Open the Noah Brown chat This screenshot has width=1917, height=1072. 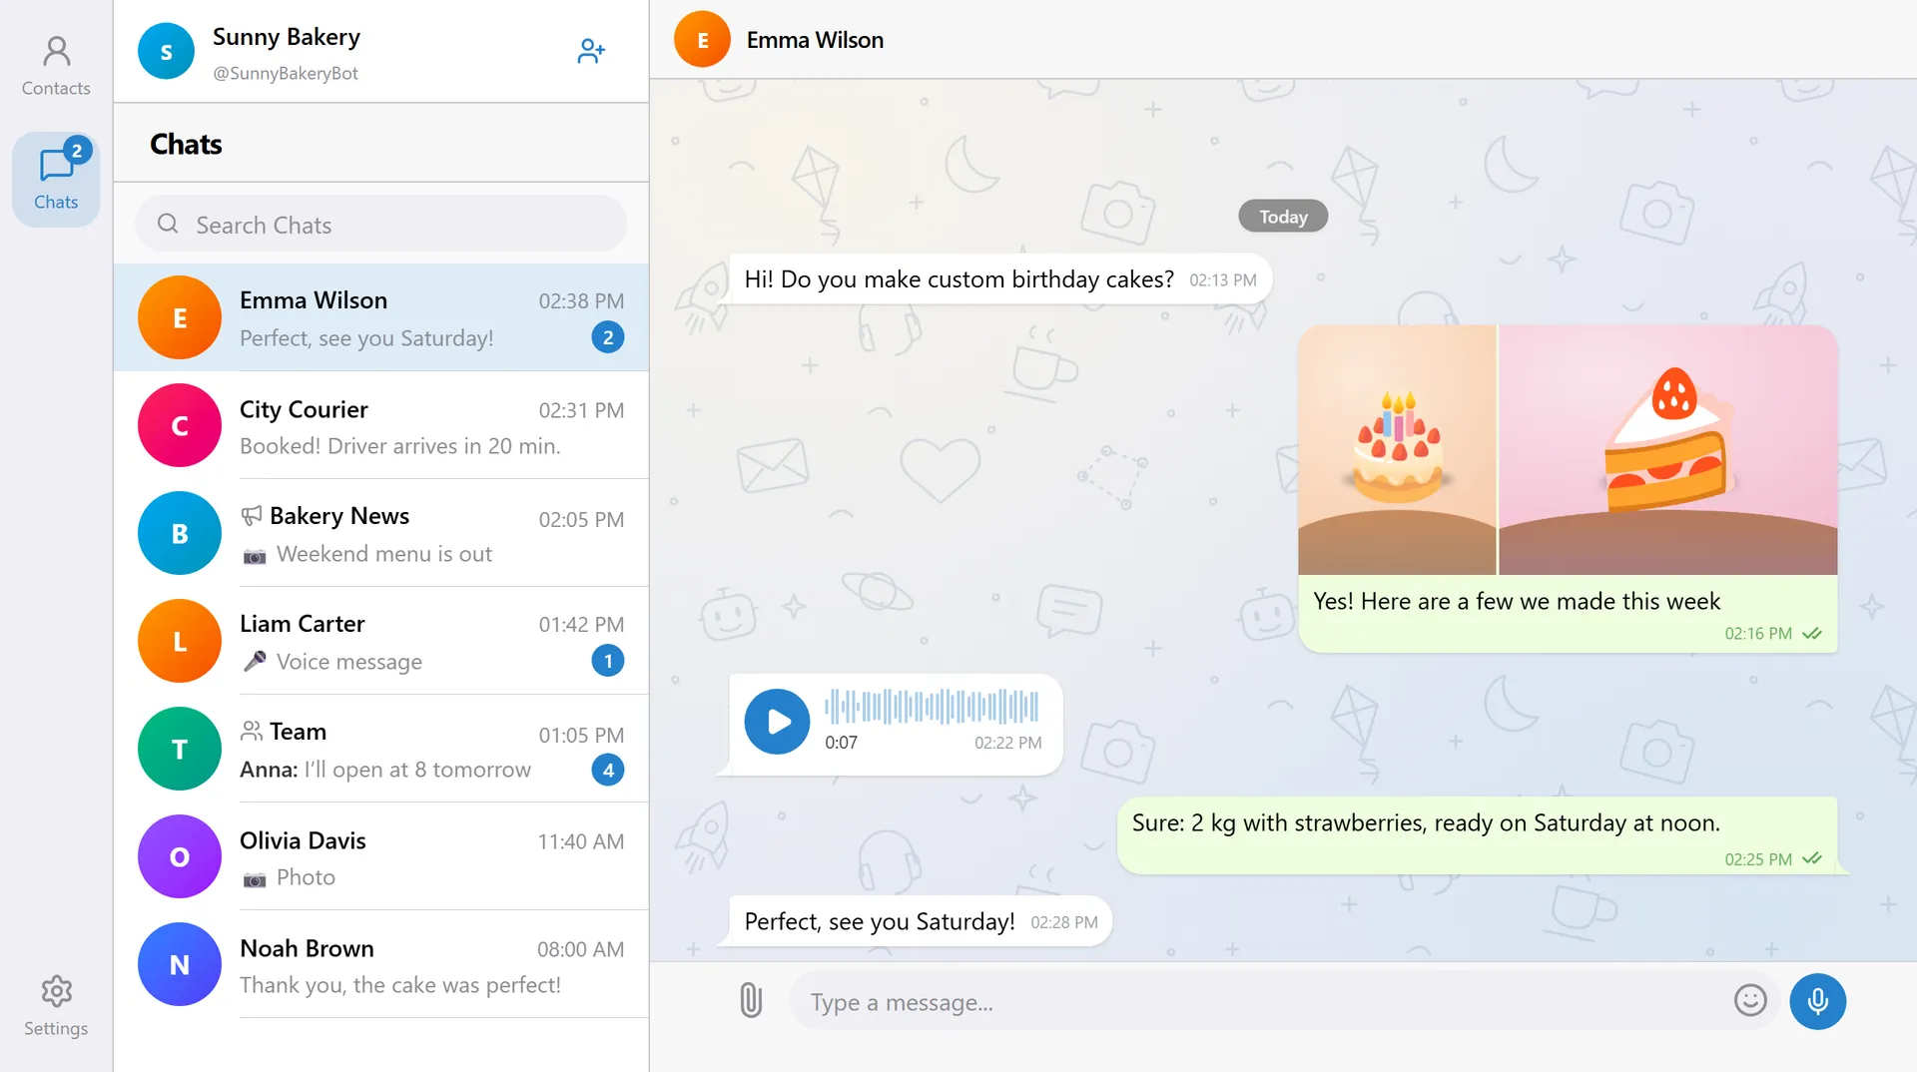coord(381,965)
